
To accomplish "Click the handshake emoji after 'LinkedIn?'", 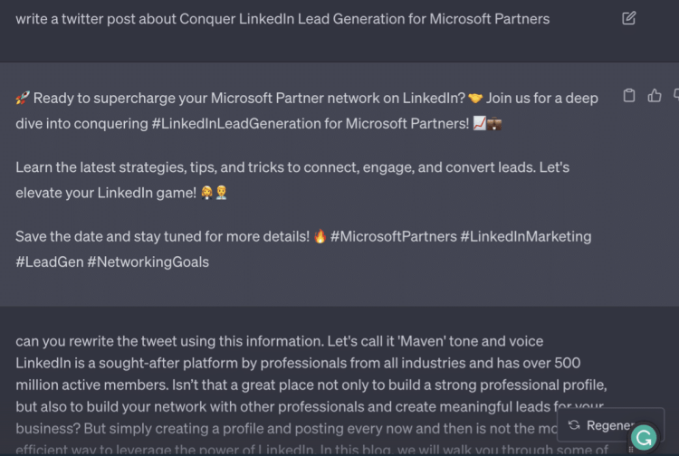I will click(x=475, y=99).
